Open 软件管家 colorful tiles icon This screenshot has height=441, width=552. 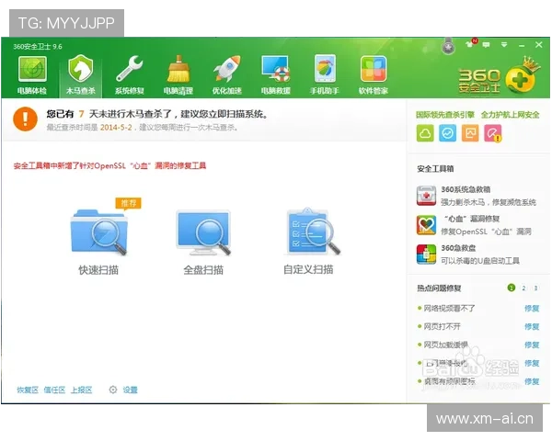click(374, 69)
